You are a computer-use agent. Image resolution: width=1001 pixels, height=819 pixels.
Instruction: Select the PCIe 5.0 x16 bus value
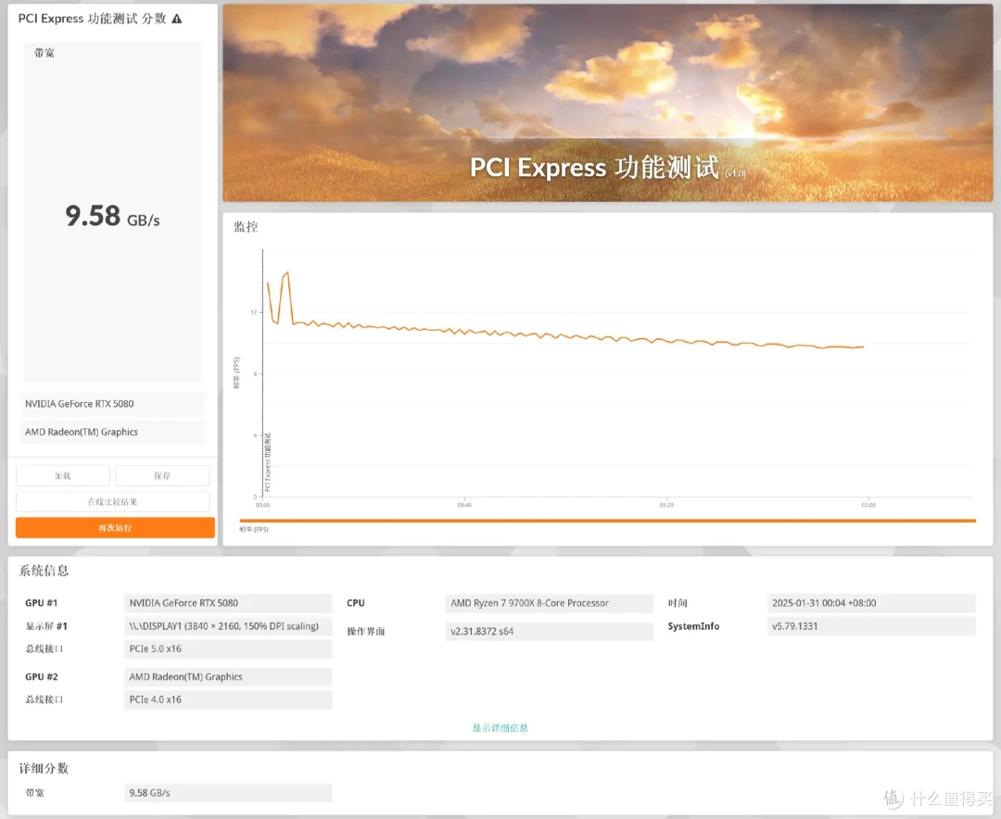coord(228,649)
